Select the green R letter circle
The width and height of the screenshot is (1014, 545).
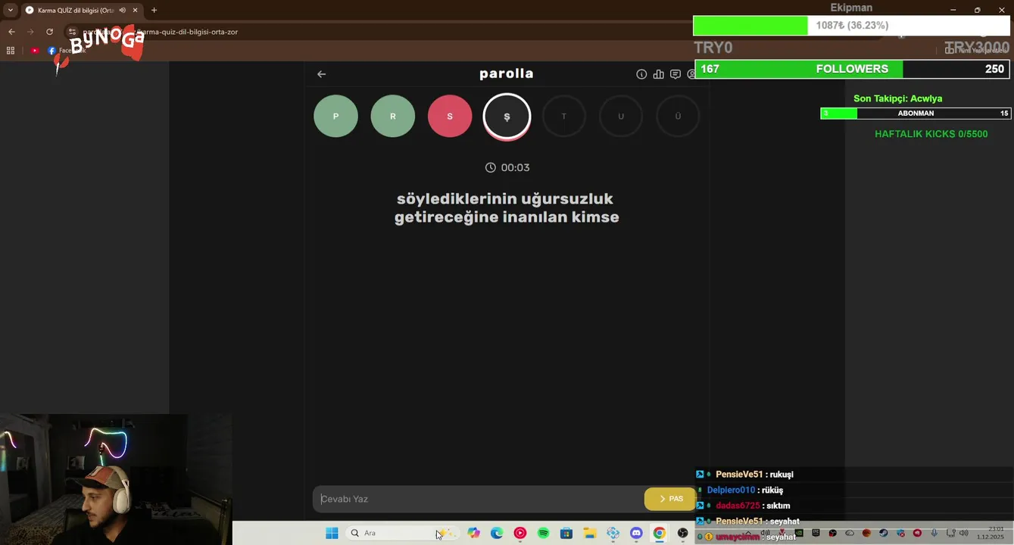point(393,116)
